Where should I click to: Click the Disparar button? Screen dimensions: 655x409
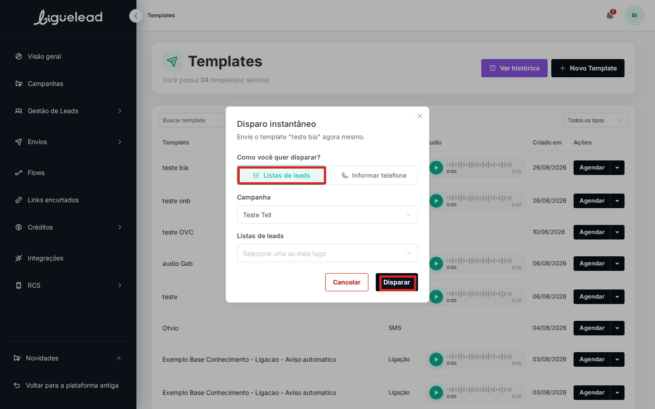tap(397, 282)
